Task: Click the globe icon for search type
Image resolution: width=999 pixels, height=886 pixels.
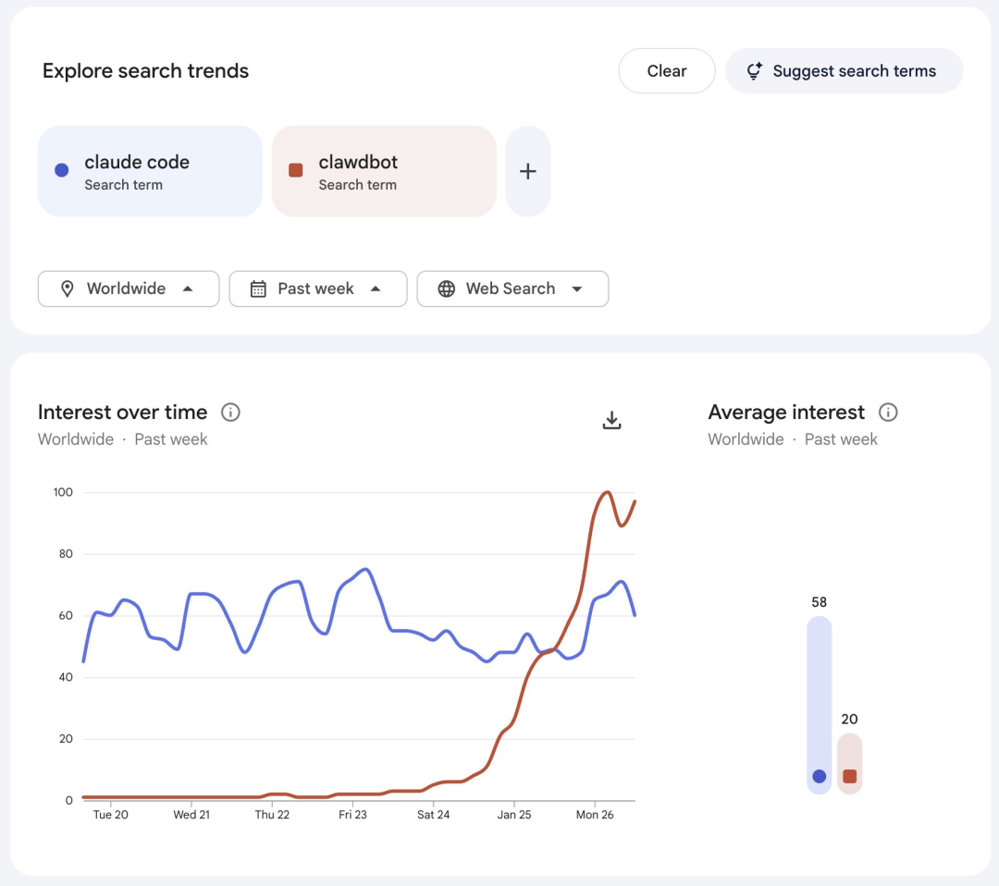Action: [x=446, y=289]
